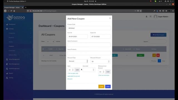Open Orders in the sidebar
Image resolution: width=178 pixels, height=100 pixels.
coord(11,42)
